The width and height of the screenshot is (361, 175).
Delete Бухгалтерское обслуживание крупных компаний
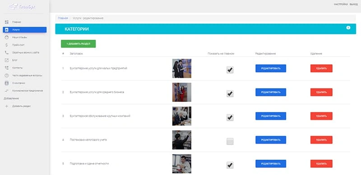point(321,116)
